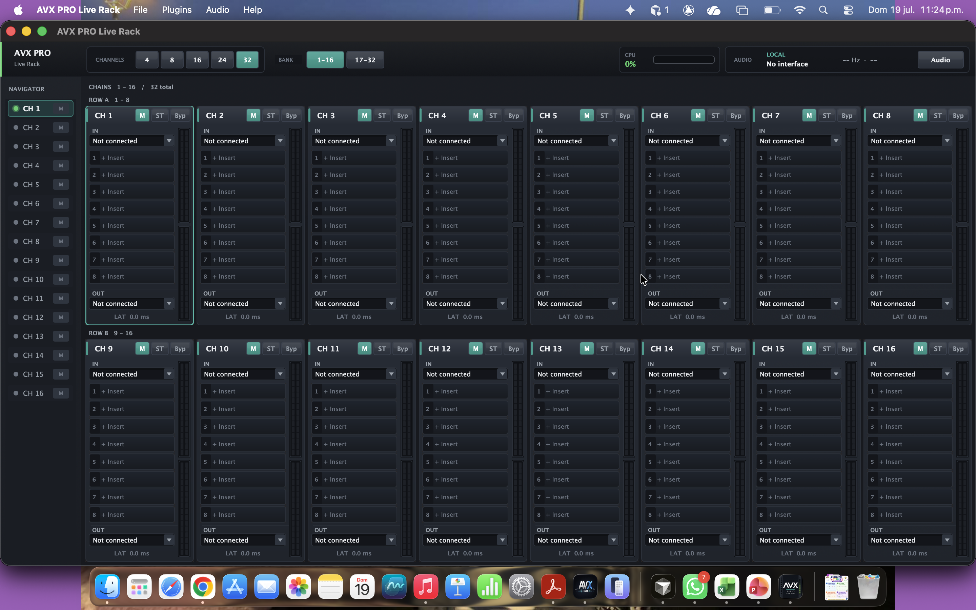Open Adobe Acrobat from the Dock
Image resolution: width=976 pixels, height=610 pixels.
(553, 587)
